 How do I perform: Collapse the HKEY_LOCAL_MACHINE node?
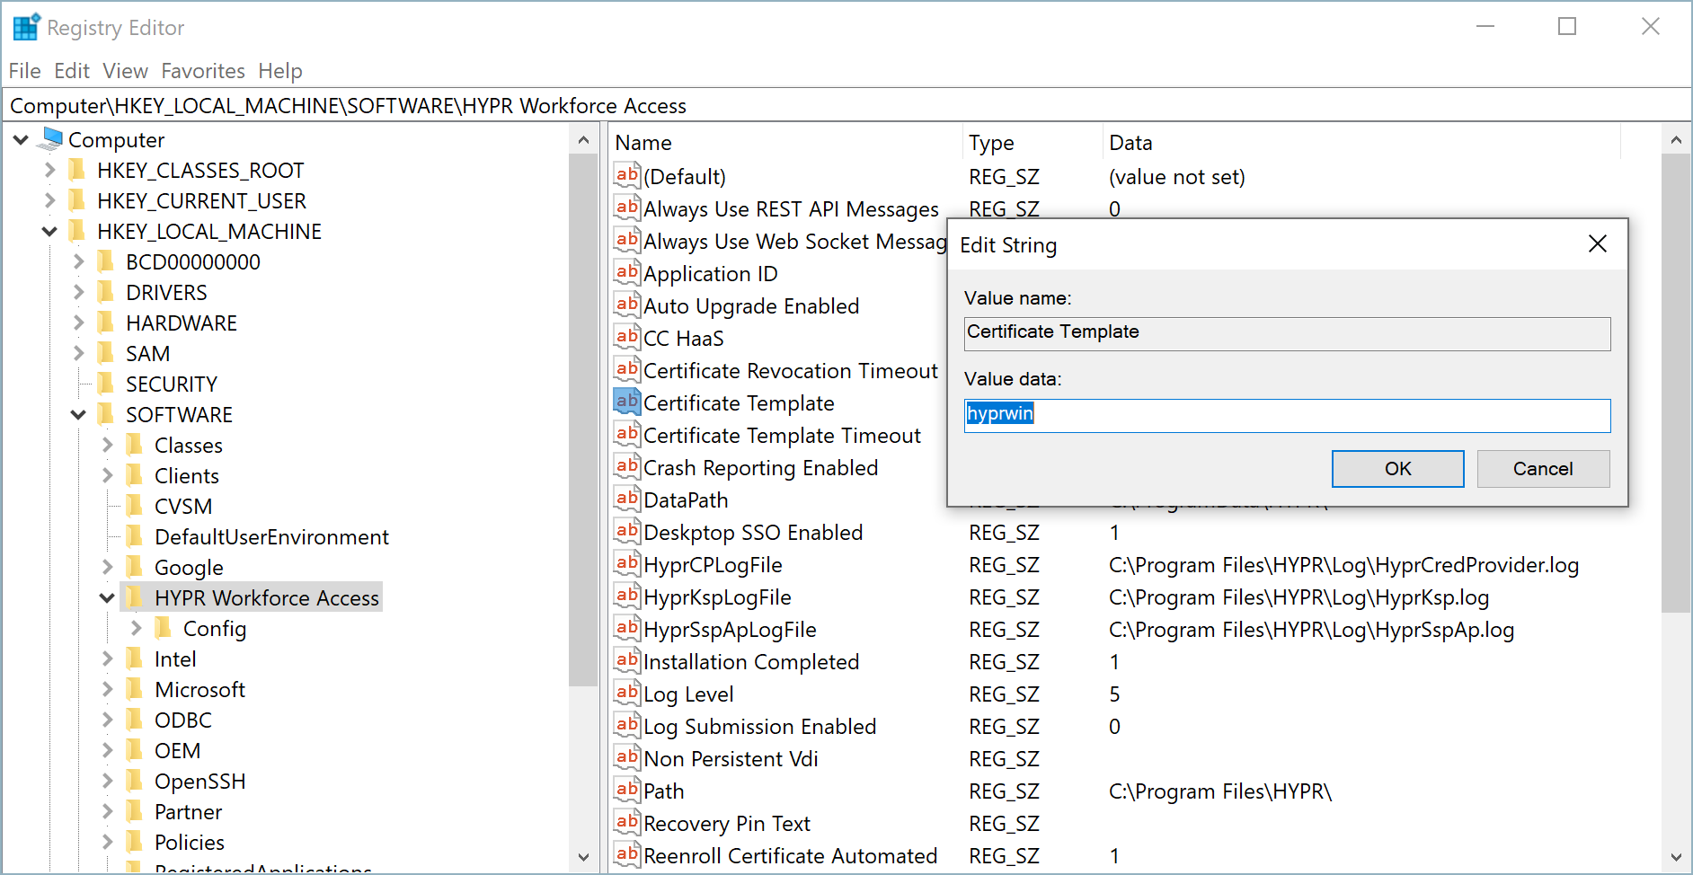point(49,231)
